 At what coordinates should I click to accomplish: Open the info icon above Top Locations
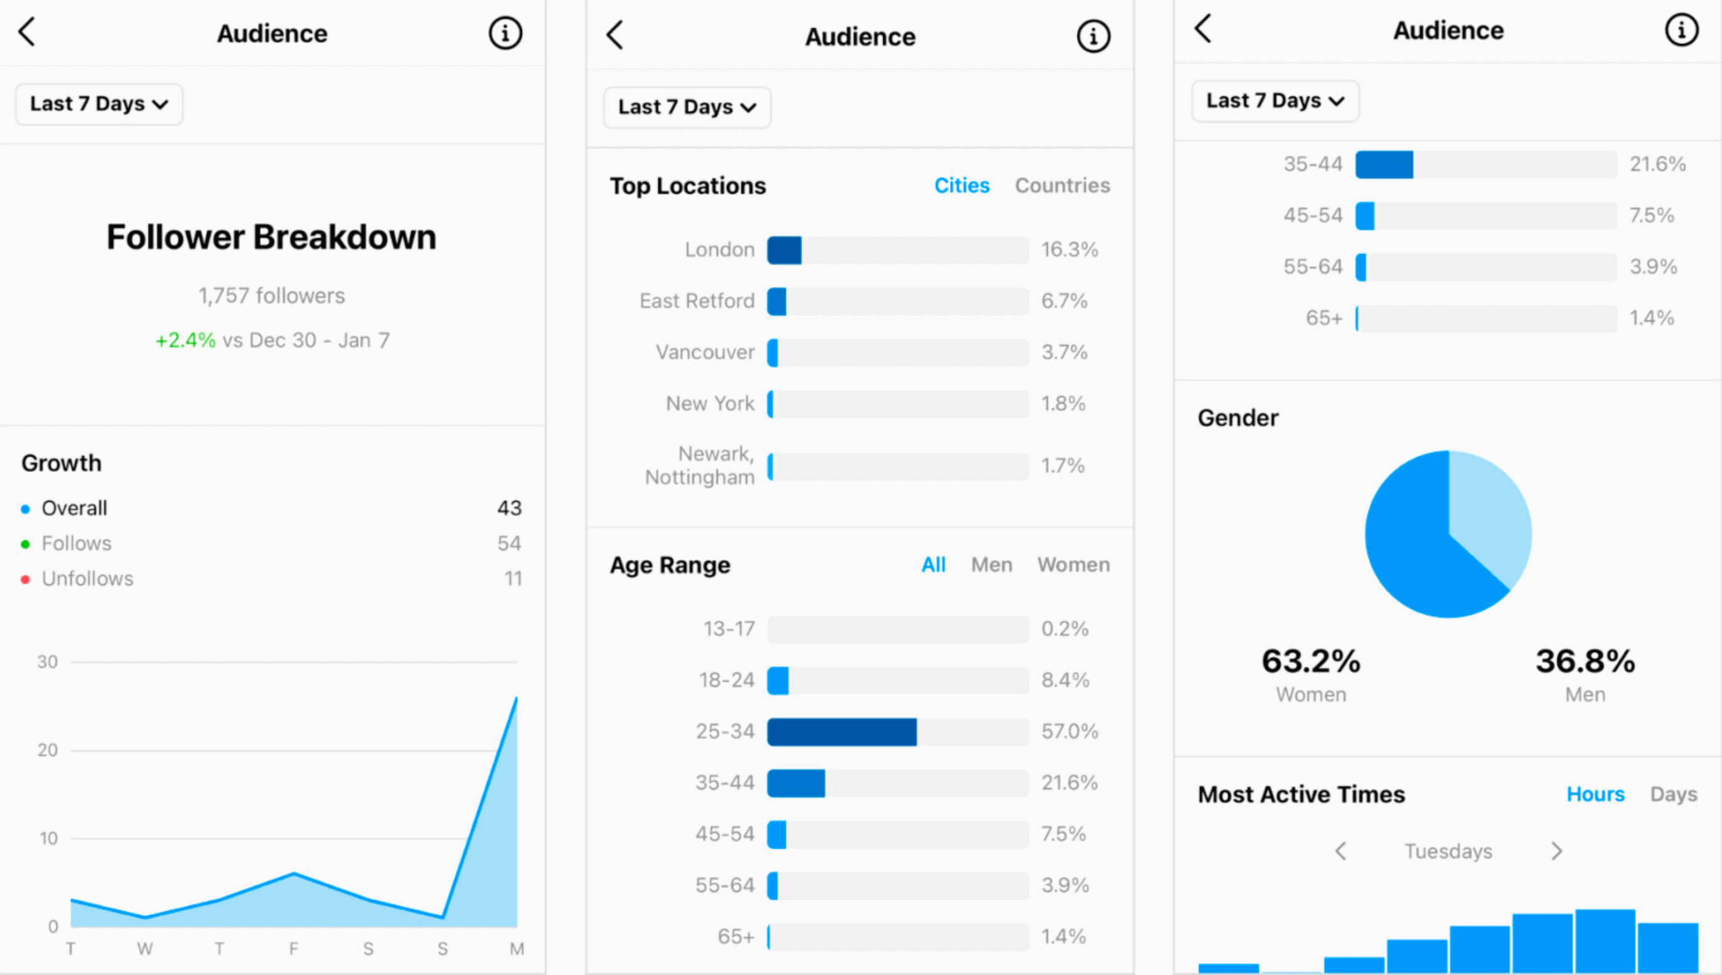pyautogui.click(x=1093, y=37)
